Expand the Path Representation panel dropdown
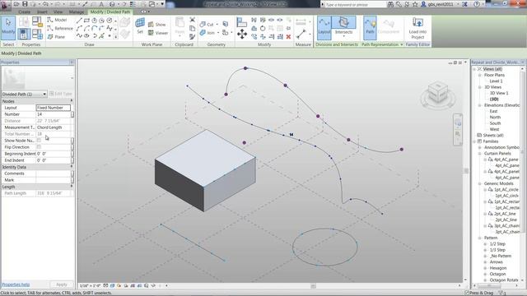 point(401,44)
